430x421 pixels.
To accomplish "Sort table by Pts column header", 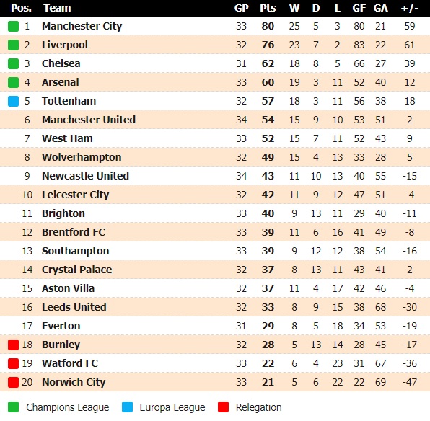I will pos(268,8).
